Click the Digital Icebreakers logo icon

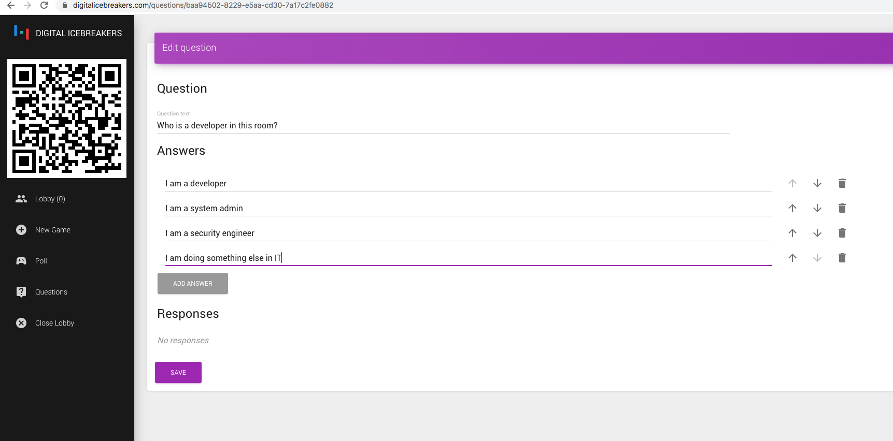click(21, 33)
